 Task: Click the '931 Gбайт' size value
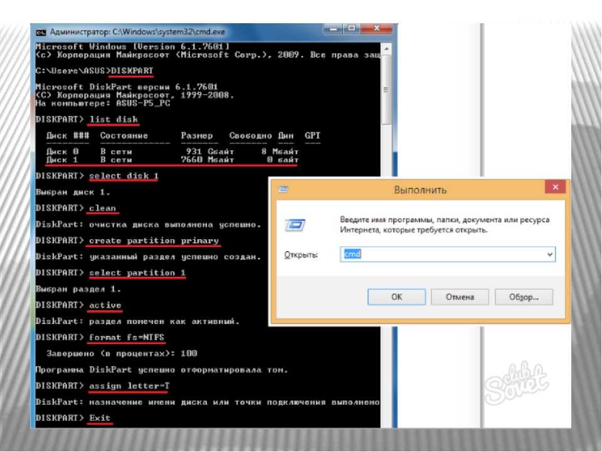pyautogui.click(x=210, y=151)
